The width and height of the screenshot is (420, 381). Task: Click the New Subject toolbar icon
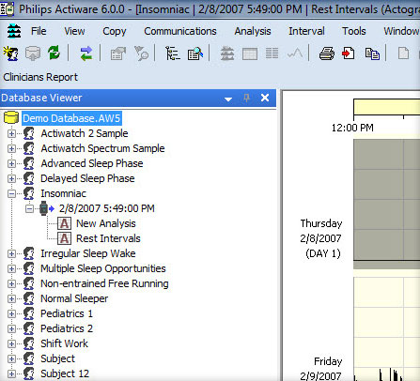pyautogui.click(x=11, y=53)
